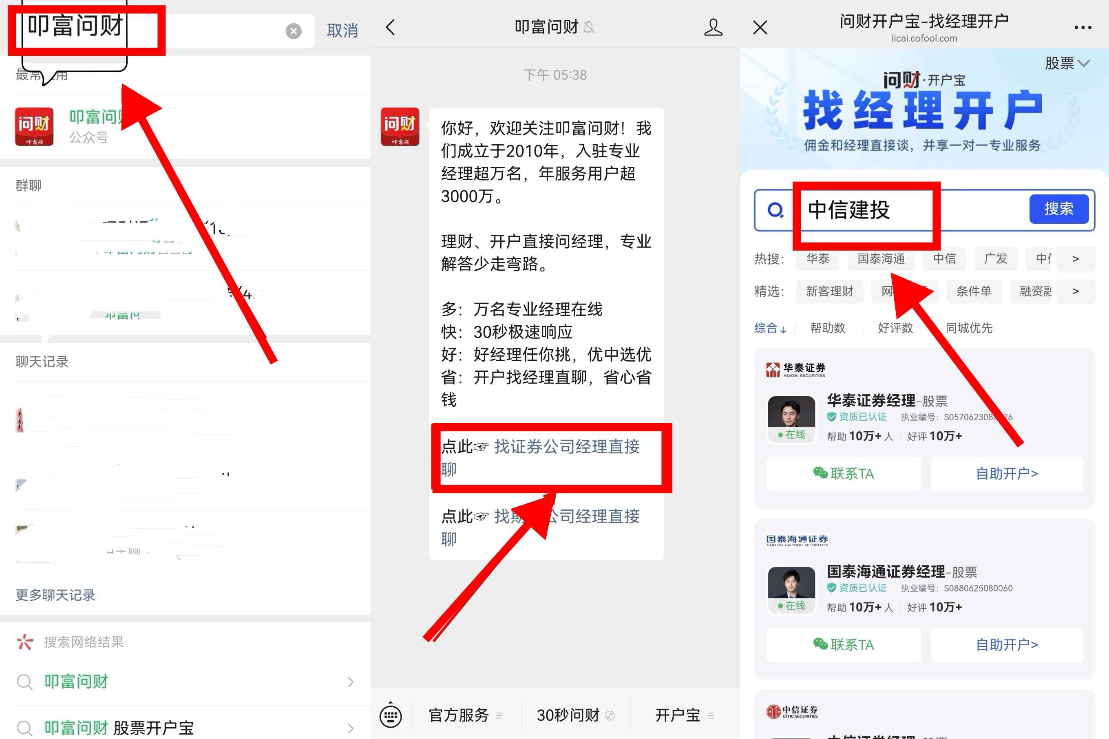Screen dimensions: 1109x739
Task: Switch to keyboard input icon
Action: pyautogui.click(x=390, y=715)
